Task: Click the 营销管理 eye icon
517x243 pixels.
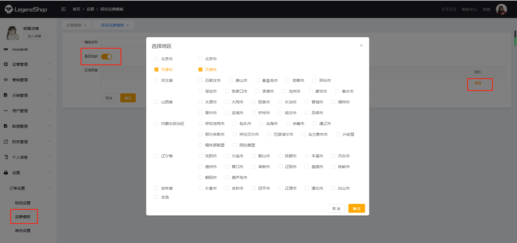Action: pos(6,80)
